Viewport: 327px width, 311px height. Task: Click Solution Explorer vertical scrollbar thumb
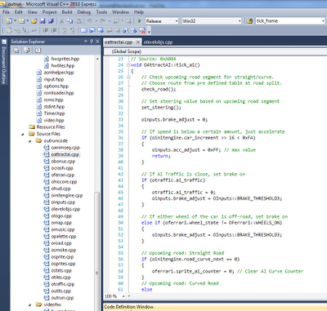[x=97, y=251]
